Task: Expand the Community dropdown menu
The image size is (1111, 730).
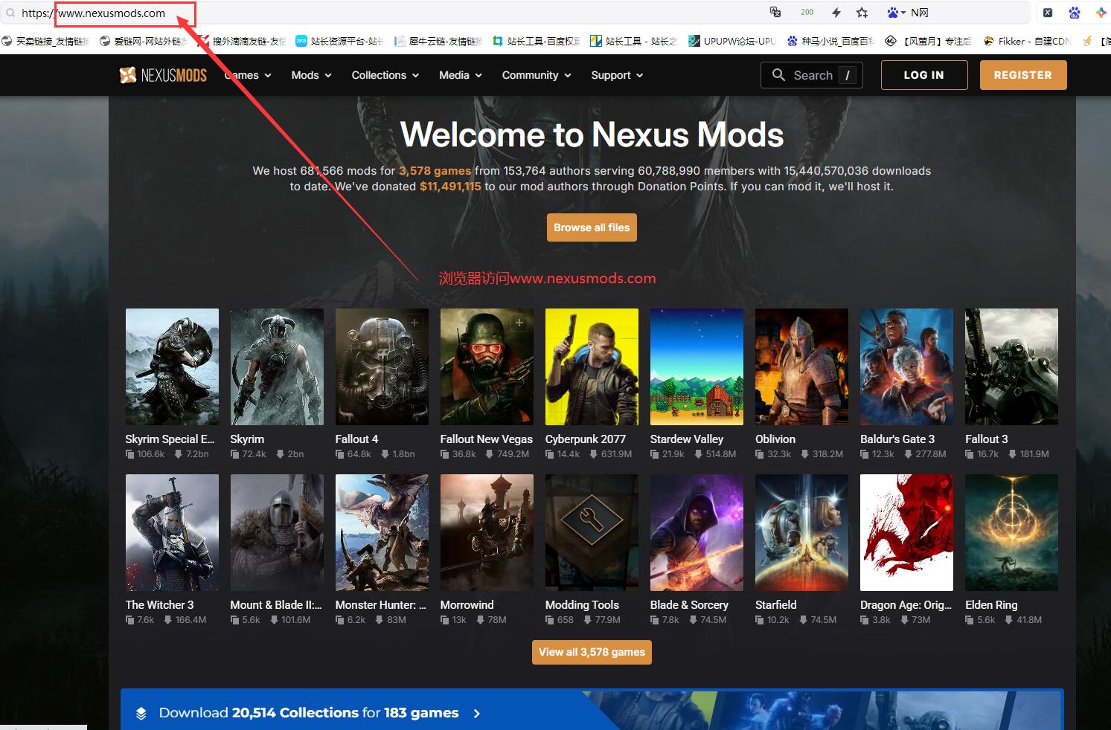Action: tap(537, 75)
